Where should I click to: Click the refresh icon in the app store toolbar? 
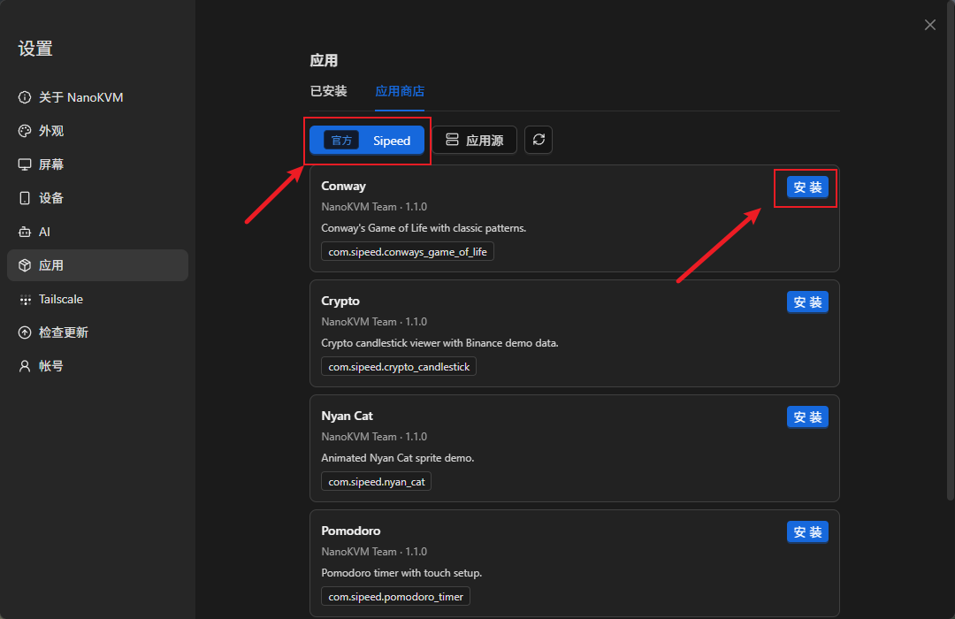[539, 140]
